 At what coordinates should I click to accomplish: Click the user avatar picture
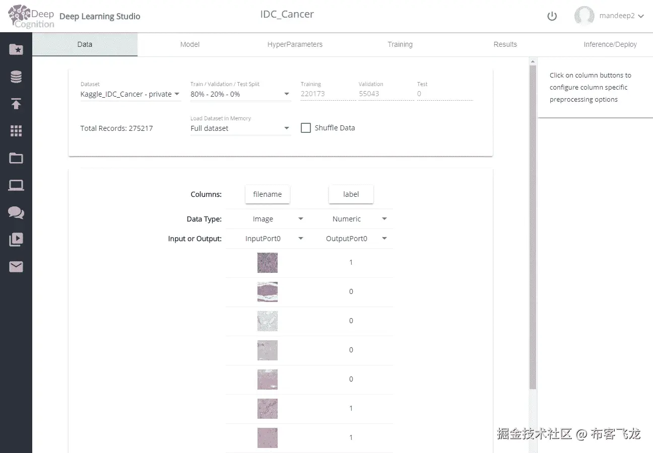pyautogui.click(x=584, y=16)
